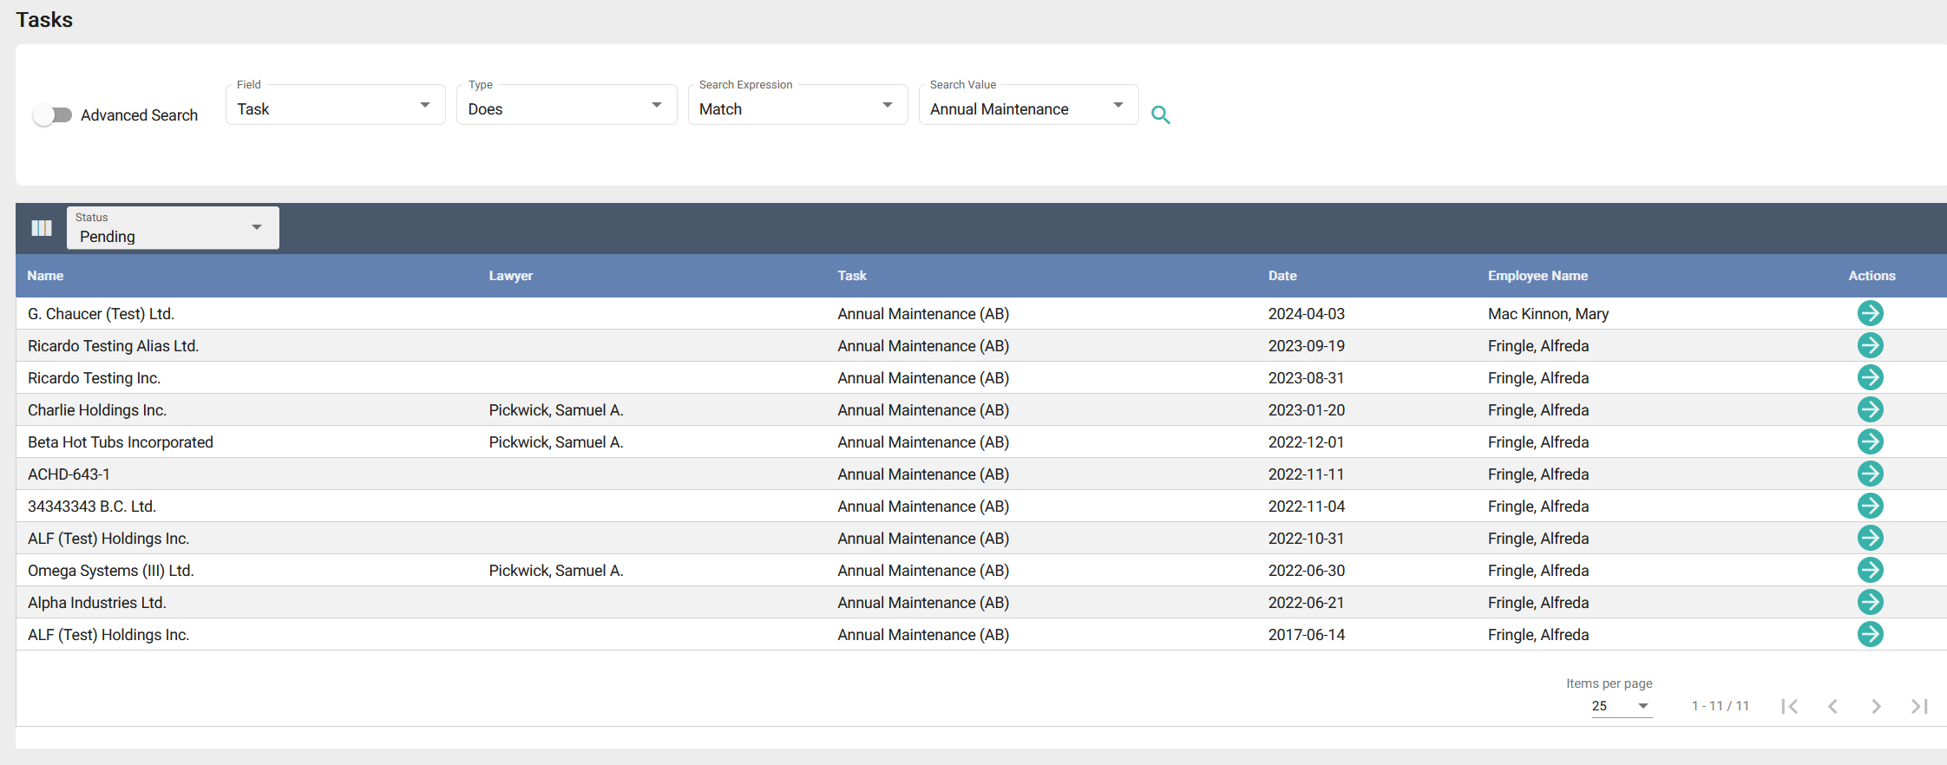Open task for G. Chaucer (Test) Ltd.

(x=1871, y=313)
